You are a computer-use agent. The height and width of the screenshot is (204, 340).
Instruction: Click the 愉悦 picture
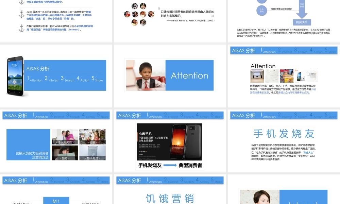92,137
